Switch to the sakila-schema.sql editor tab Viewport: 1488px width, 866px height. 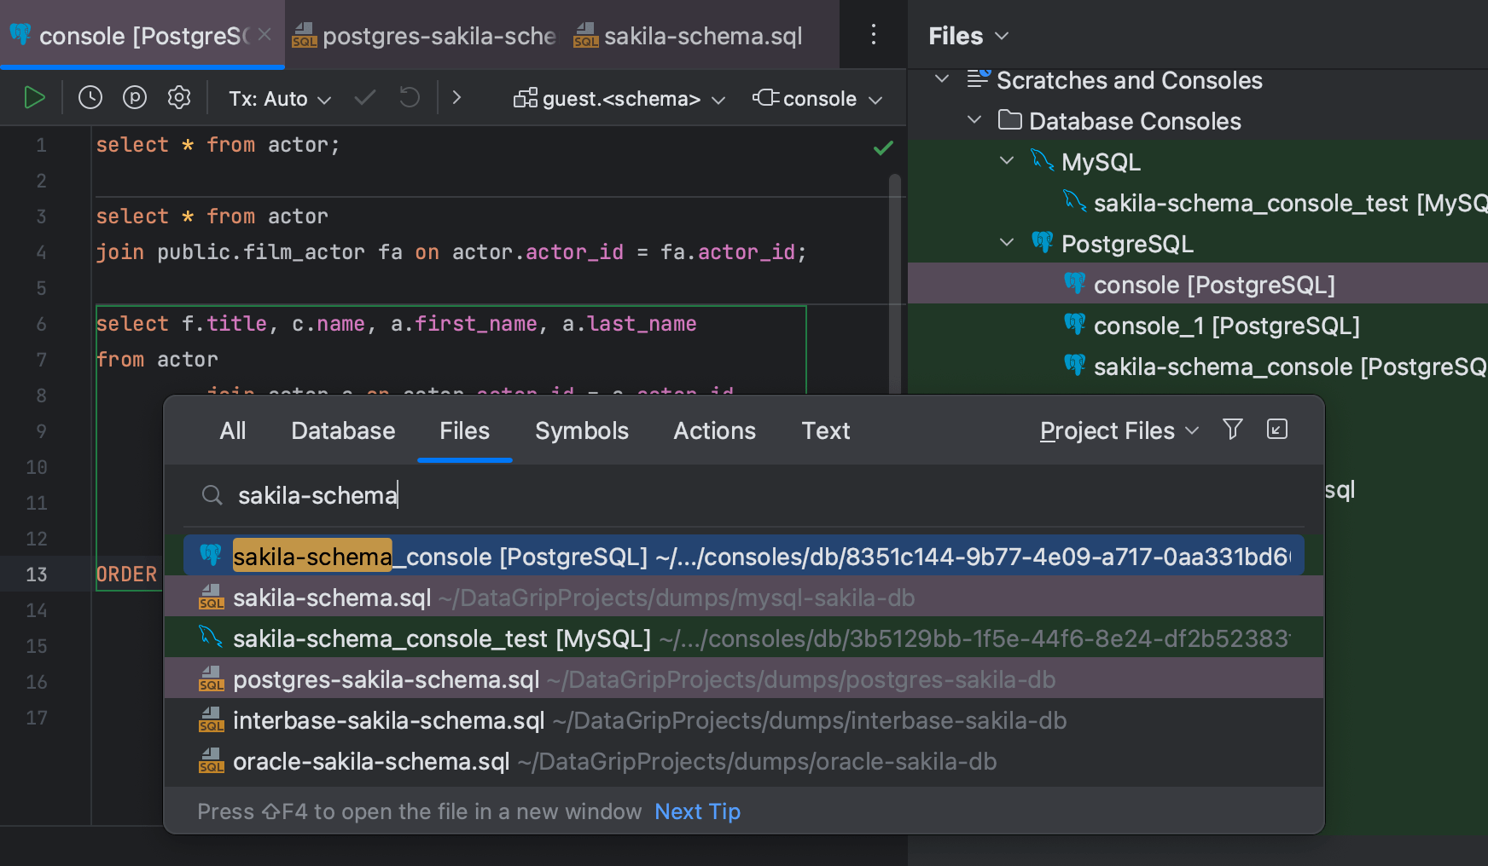click(x=701, y=35)
